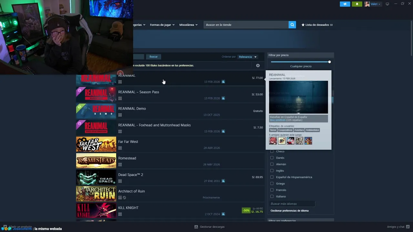Click the wishlist star icon
The width and height of the screenshot is (413, 232).
[x=303, y=25]
